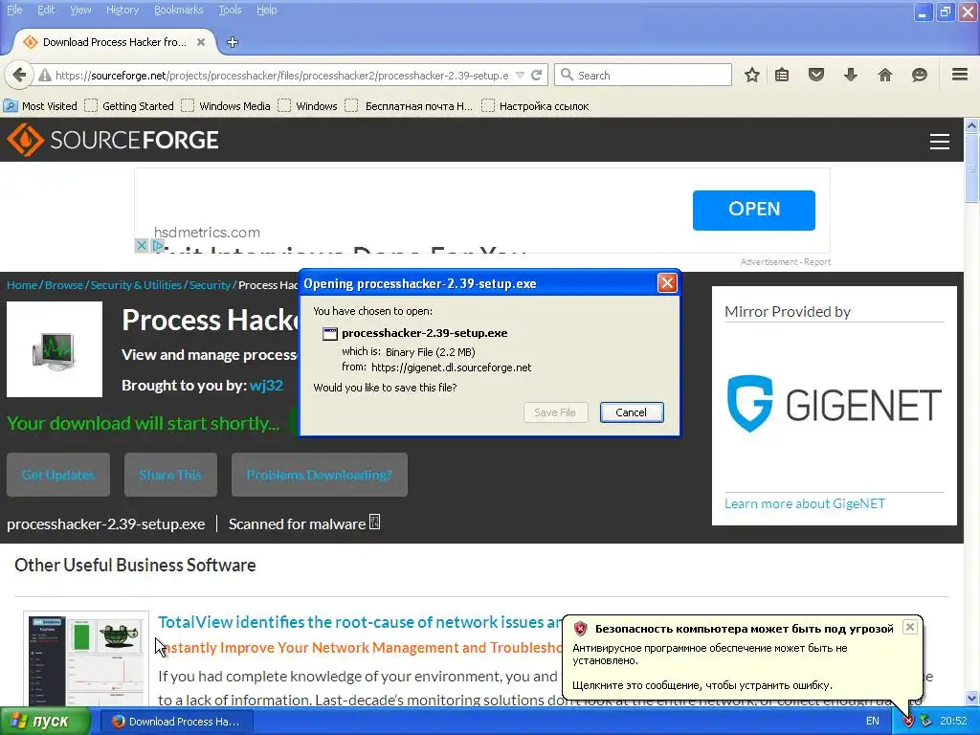Click the malware scan info icon
The height and width of the screenshot is (735, 980).
(374, 522)
